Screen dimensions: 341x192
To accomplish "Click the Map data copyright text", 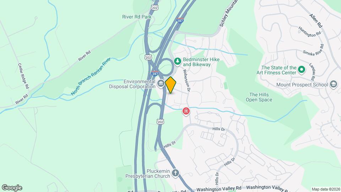I will tap(326, 190).
